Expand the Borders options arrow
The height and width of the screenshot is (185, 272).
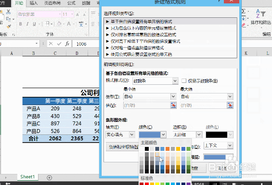tap(52, 24)
